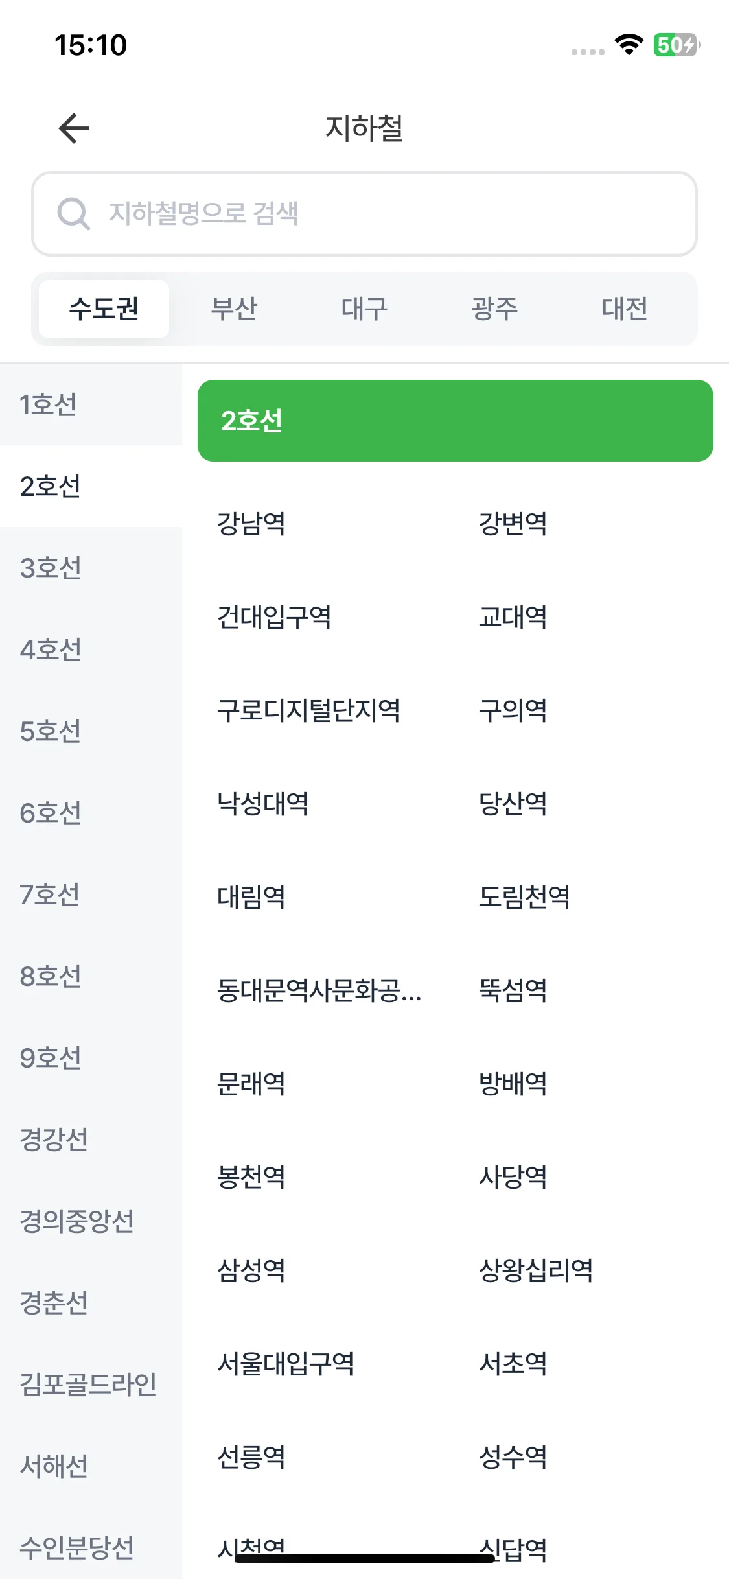The image size is (729, 1579).
Task: Select 사당역 station
Action: click(x=513, y=1177)
